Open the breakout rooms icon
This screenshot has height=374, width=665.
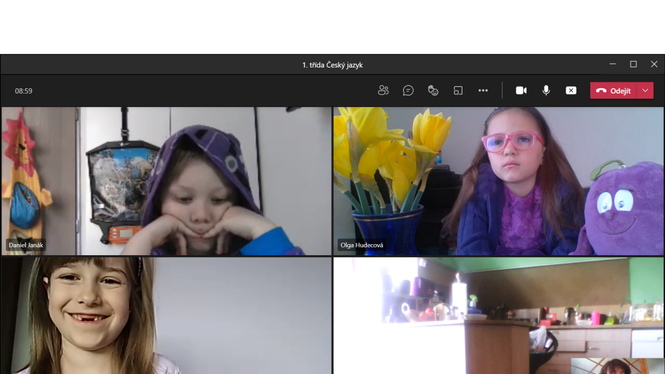pyautogui.click(x=458, y=90)
